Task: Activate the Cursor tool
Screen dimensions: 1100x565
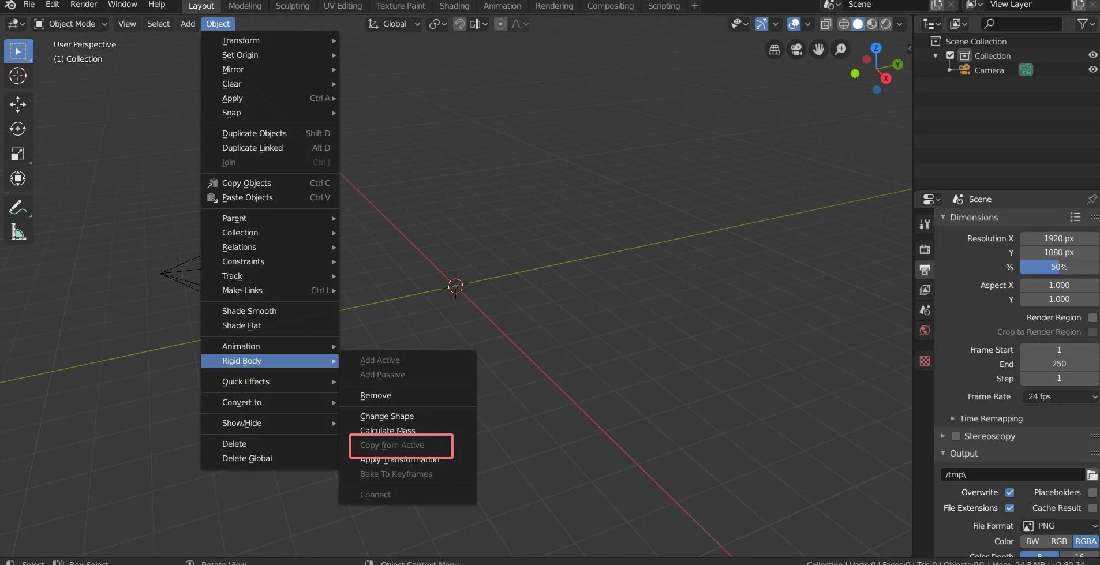Action: 18,76
